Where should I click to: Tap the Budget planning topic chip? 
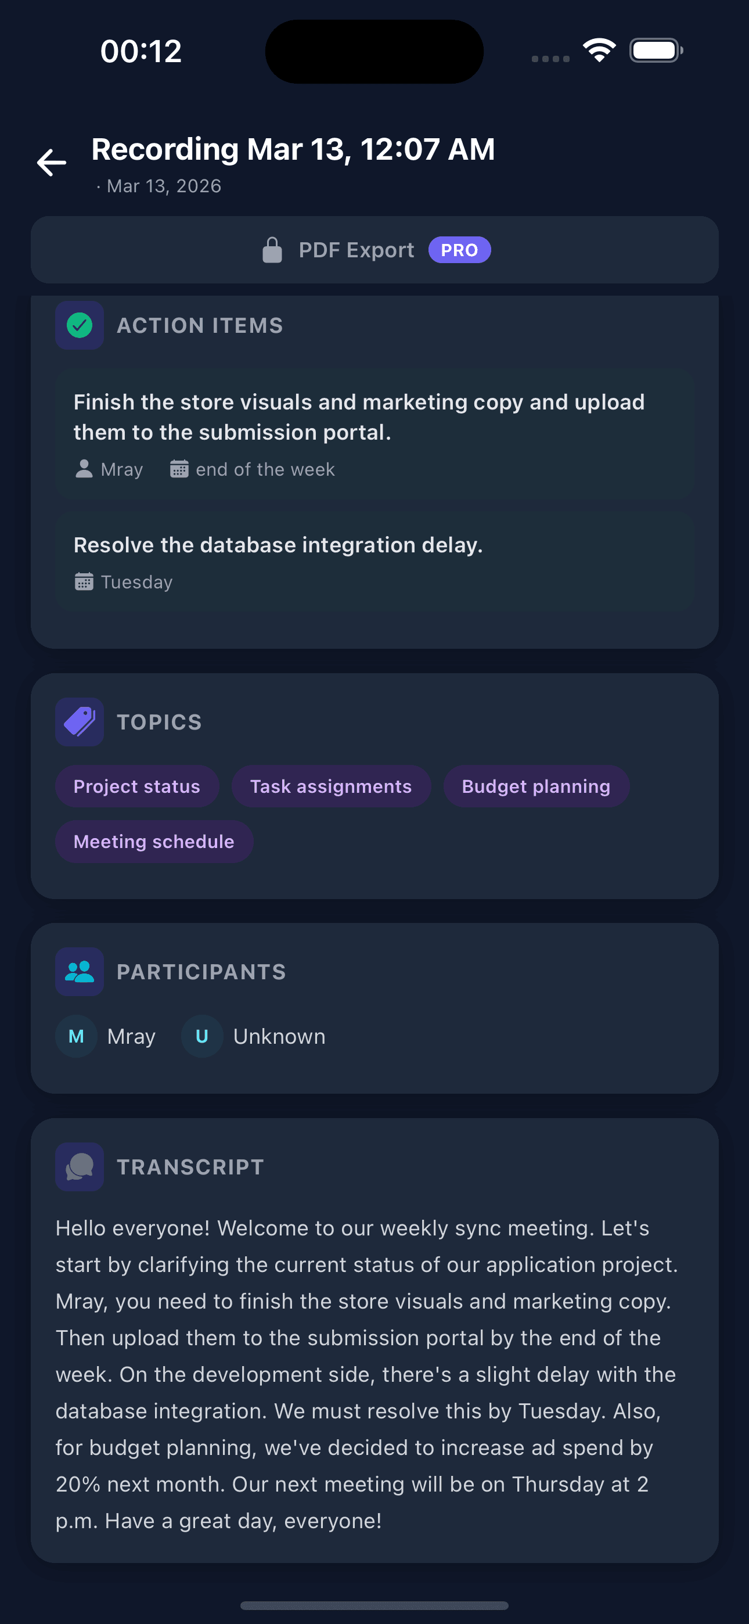click(536, 785)
